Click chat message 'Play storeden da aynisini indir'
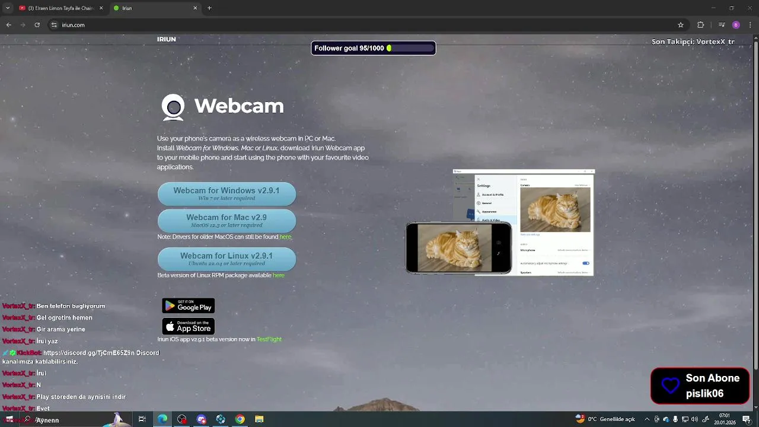 pos(81,397)
